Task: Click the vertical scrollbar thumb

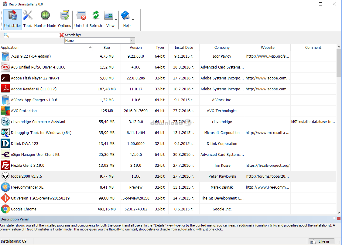Action: [339, 63]
